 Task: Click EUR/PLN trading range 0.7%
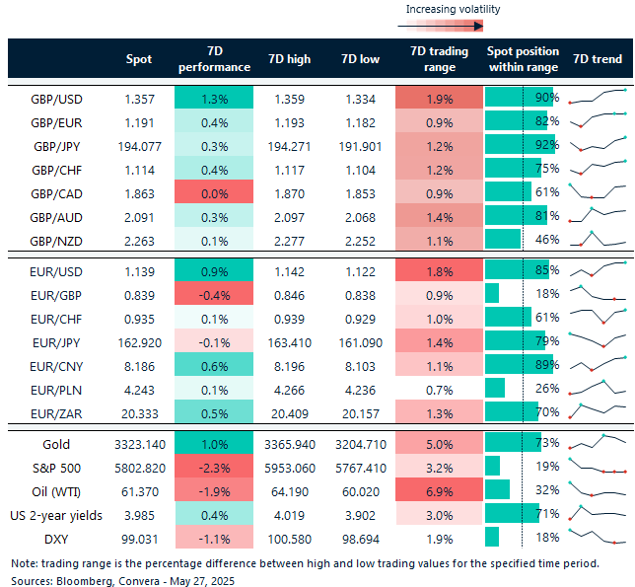click(x=440, y=388)
